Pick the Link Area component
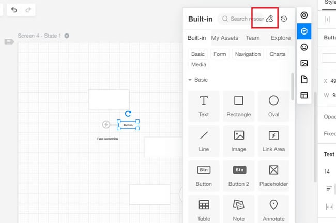Screen dimensions: 336x223 tap(273, 141)
